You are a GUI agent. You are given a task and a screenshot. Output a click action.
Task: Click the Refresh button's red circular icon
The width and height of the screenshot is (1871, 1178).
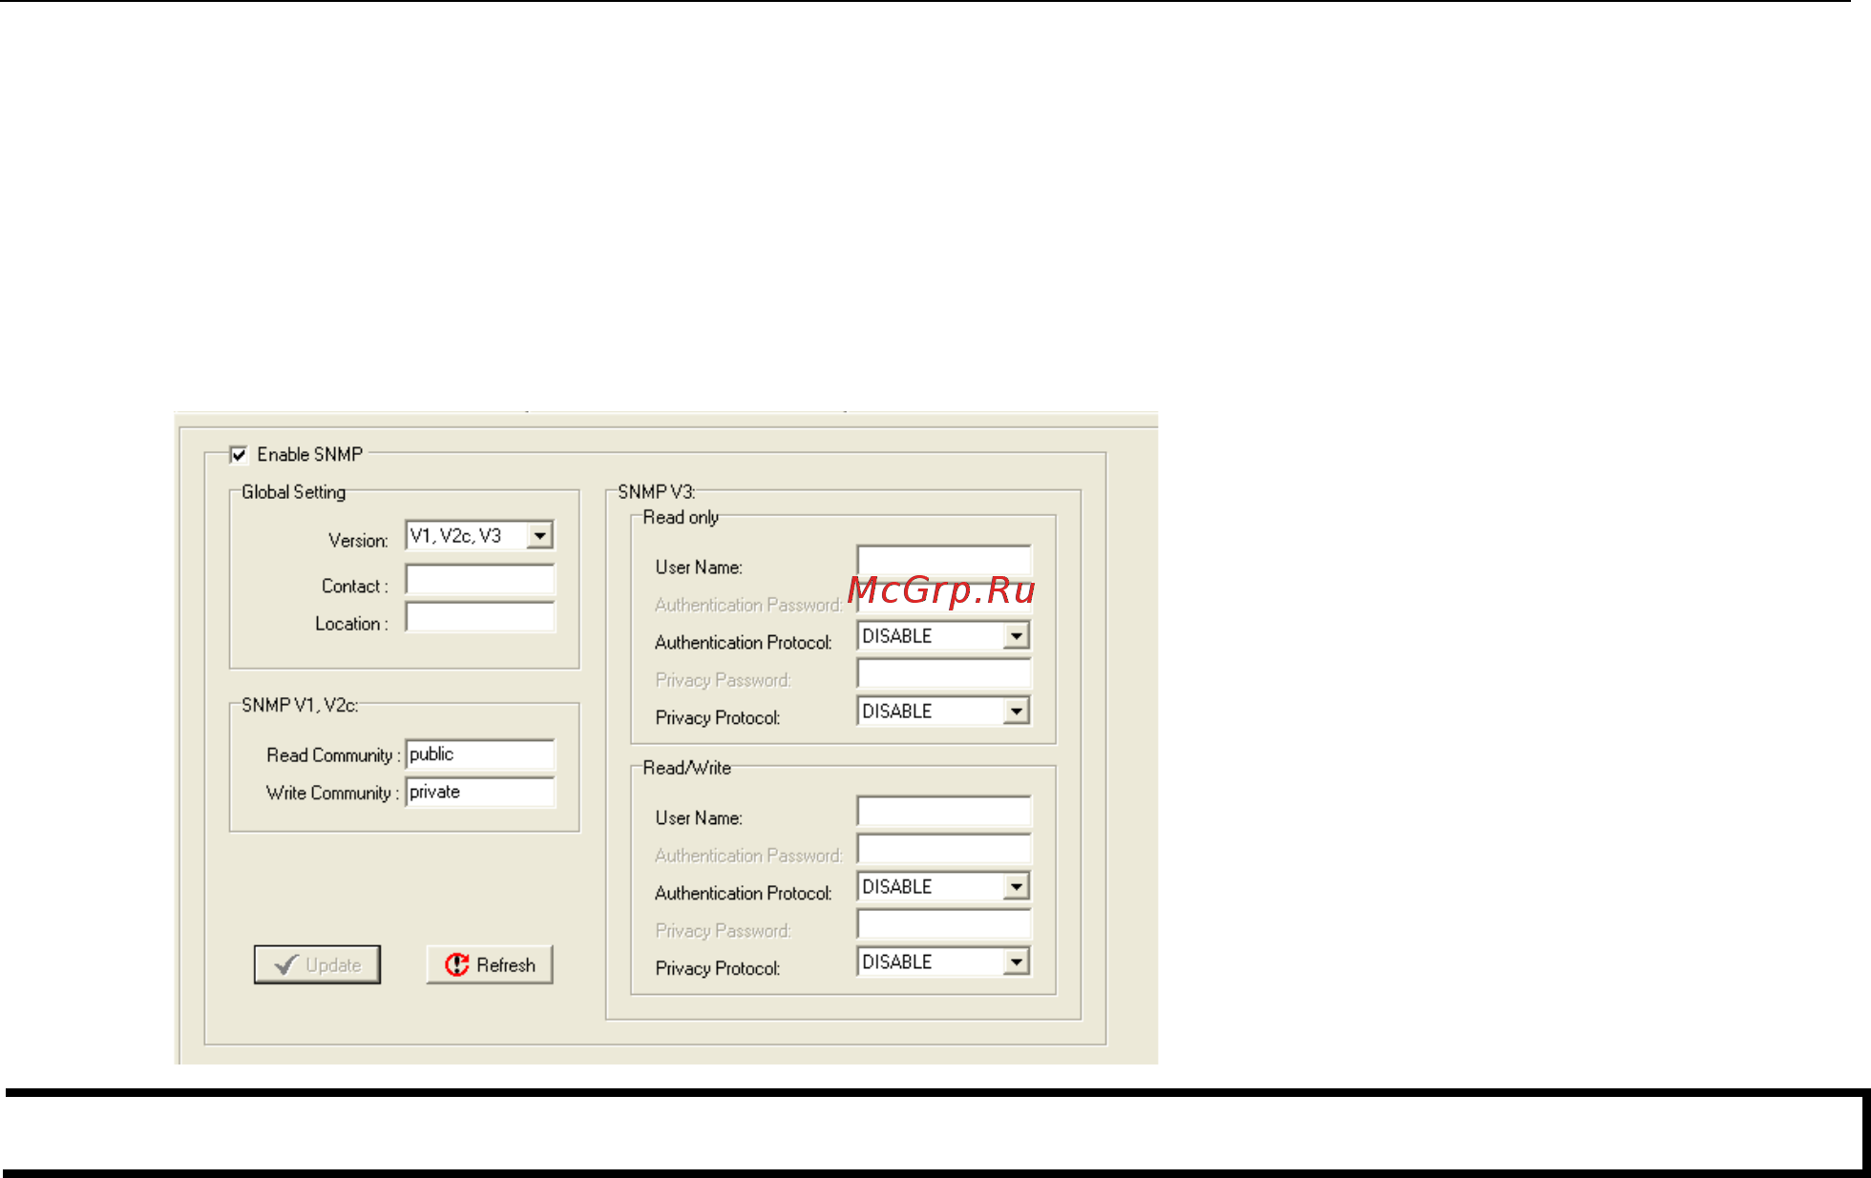tap(457, 964)
